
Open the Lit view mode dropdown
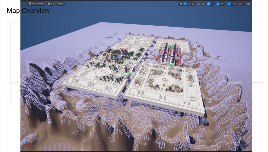click(x=51, y=4)
